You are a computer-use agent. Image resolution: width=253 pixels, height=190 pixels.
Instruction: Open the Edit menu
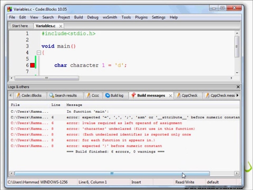[22, 17]
